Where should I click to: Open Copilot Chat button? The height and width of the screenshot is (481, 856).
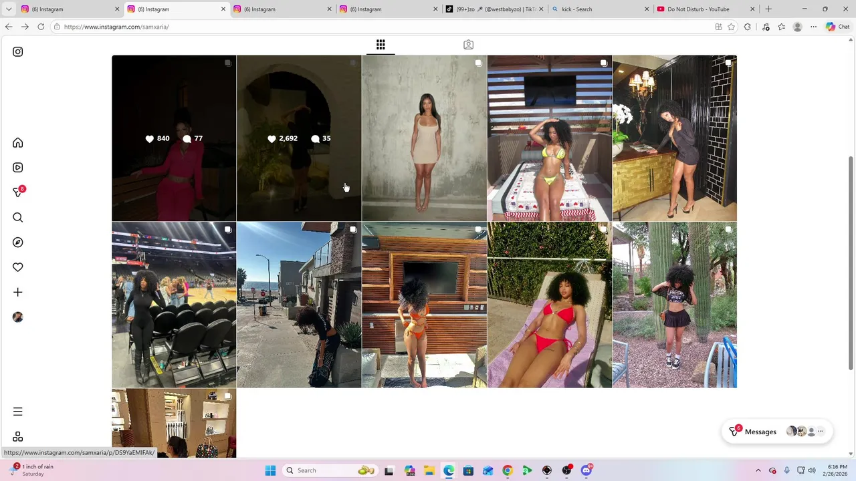click(x=837, y=27)
